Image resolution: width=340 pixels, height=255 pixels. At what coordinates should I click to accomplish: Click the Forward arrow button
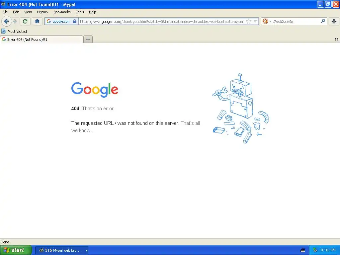[x=15, y=21]
